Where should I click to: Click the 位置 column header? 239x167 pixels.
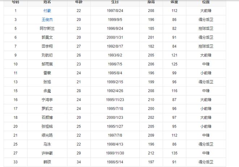pyautogui.click(x=206, y=2)
